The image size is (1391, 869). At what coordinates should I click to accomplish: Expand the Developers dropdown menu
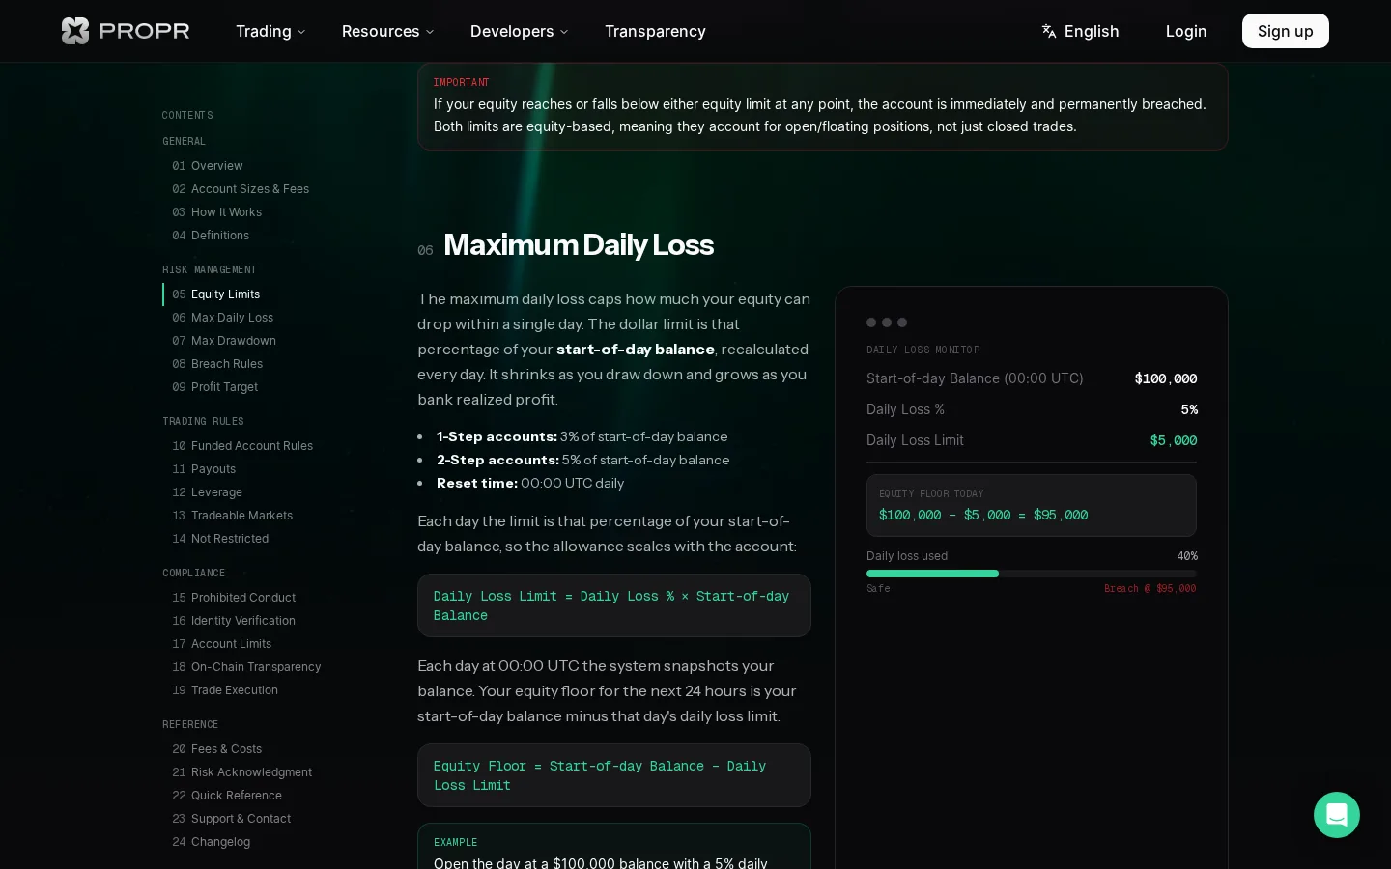pos(520,31)
